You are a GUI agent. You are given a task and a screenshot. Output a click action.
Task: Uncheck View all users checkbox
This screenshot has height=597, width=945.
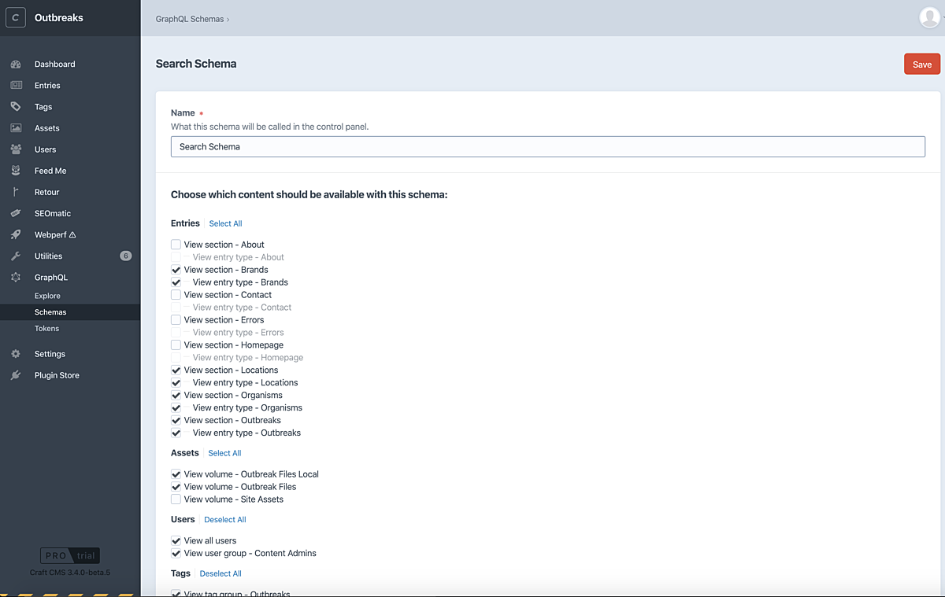[176, 540]
